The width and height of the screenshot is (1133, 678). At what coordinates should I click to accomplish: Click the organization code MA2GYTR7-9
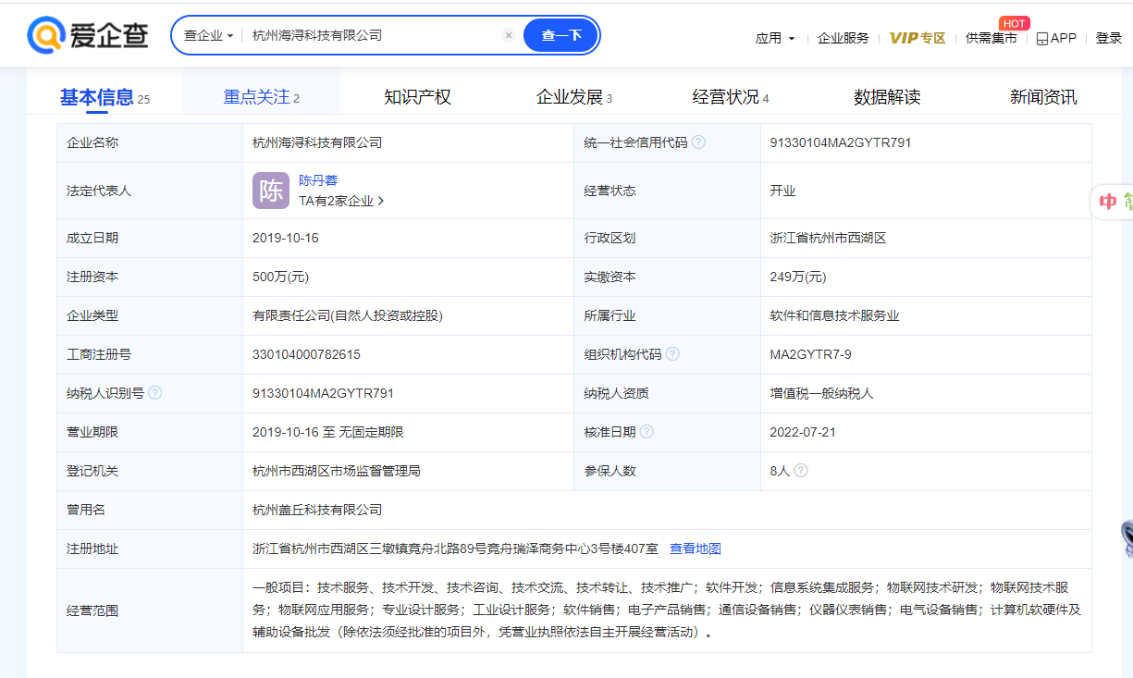[811, 354]
